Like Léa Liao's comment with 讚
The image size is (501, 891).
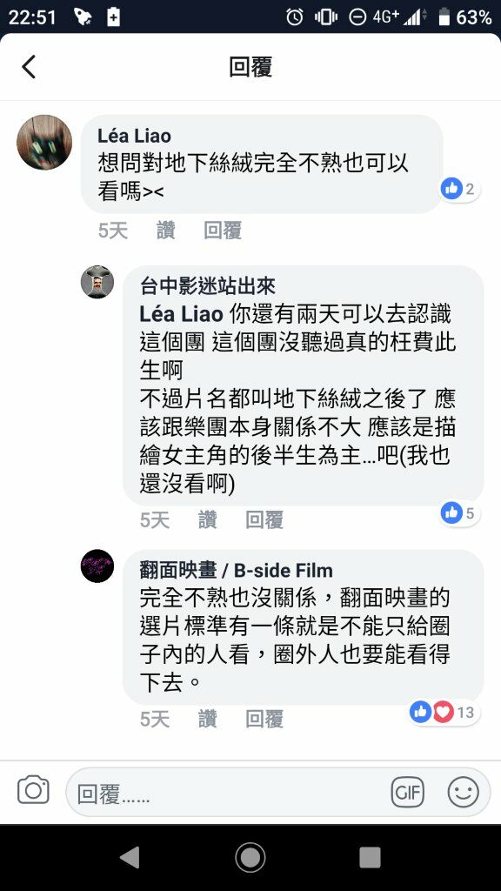(x=165, y=230)
